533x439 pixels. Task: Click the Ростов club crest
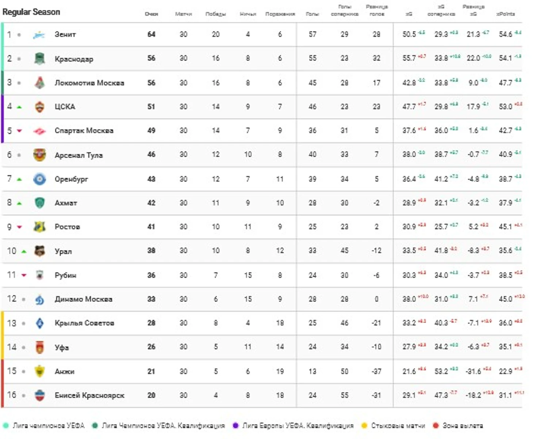click(39, 227)
